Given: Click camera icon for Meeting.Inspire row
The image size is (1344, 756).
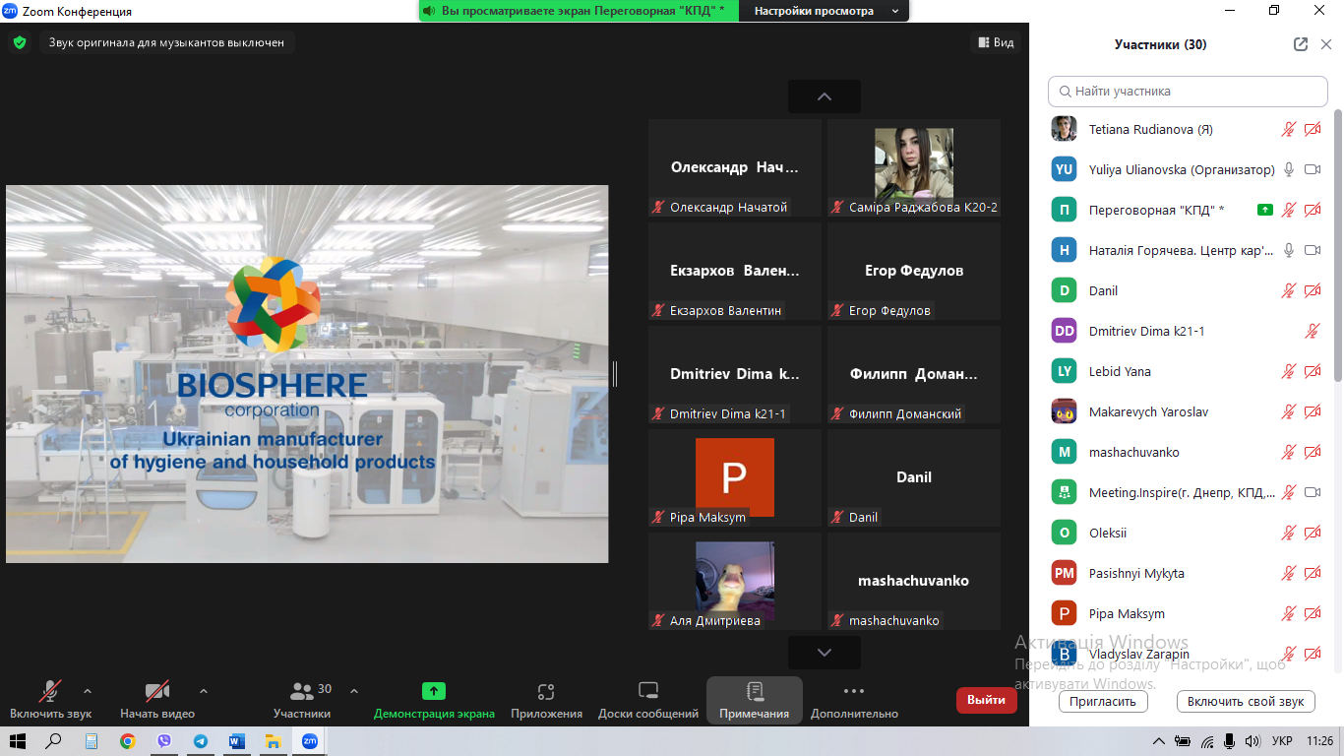Looking at the screenshot, I should [1313, 492].
